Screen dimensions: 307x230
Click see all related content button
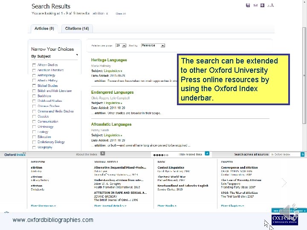(x=289, y=211)
